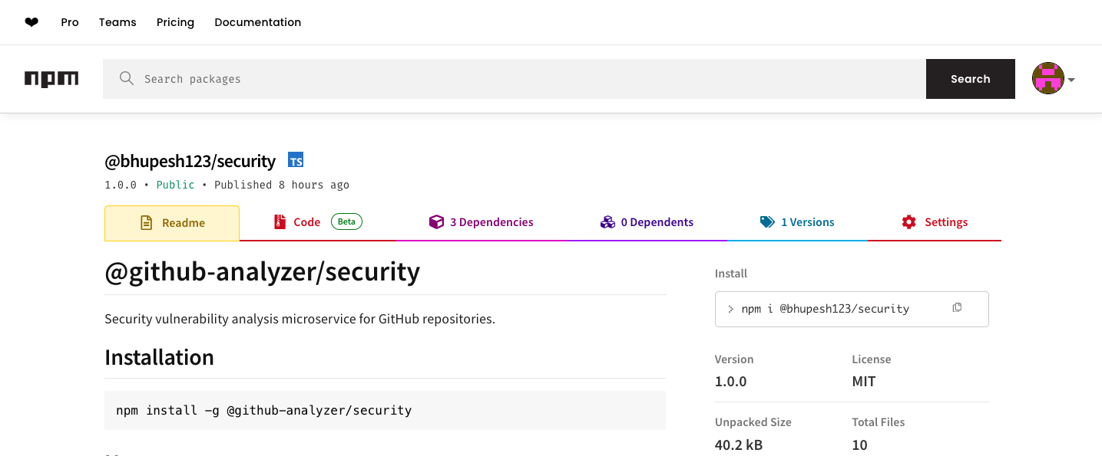Click the MIT license value

tap(864, 381)
